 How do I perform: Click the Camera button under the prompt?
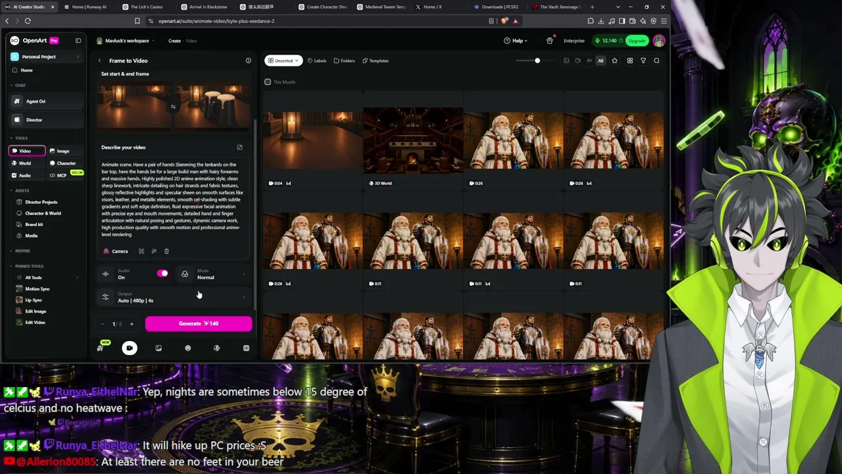pyautogui.click(x=116, y=251)
